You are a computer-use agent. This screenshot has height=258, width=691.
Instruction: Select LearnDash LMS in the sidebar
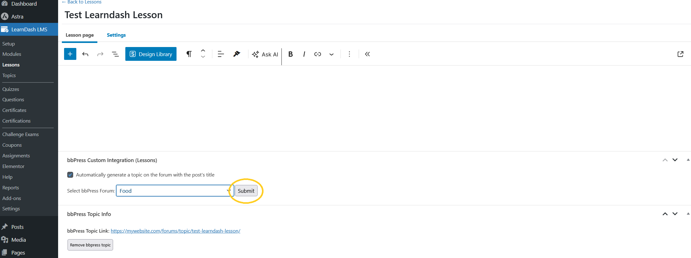point(29,29)
